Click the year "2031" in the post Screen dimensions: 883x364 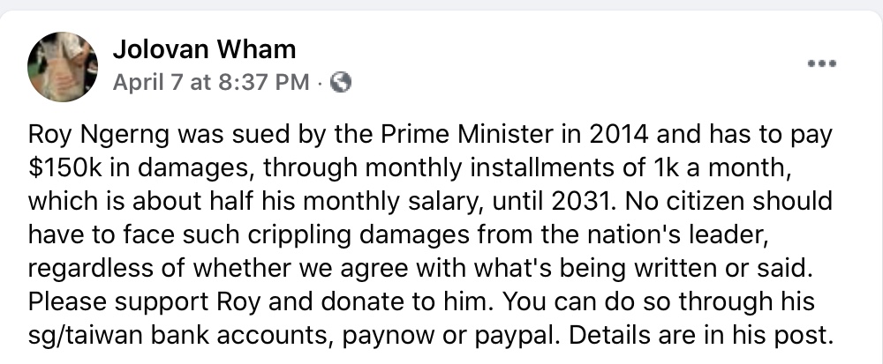coord(557,202)
